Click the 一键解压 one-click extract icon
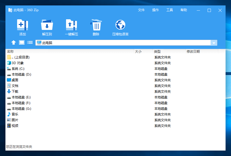This screenshot has width=231, height=156. coord(71,25)
